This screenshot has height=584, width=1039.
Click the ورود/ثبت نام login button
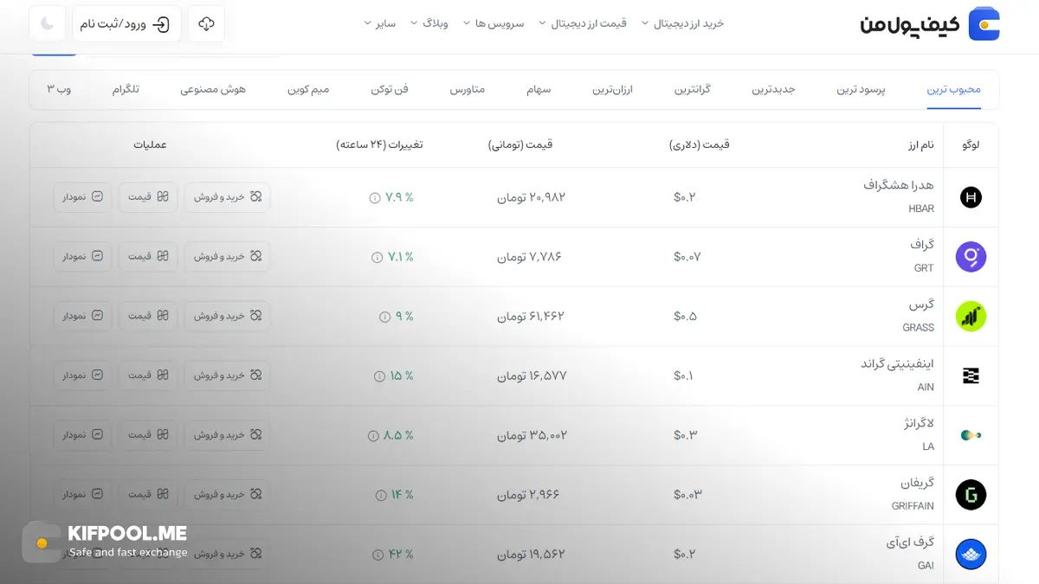pos(126,24)
